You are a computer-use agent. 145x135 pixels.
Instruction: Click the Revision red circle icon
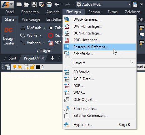pos(51,35)
